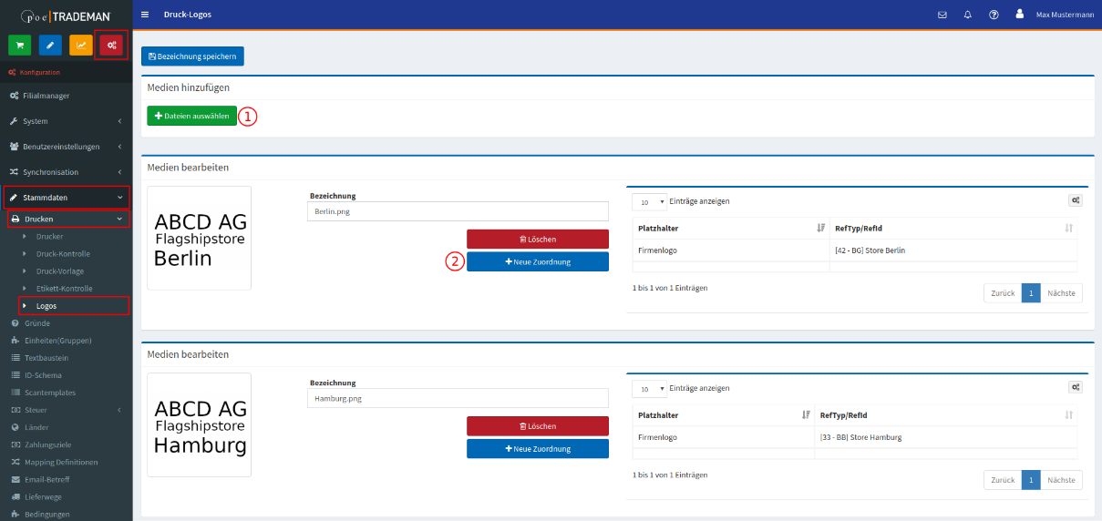
Task: Click the Berlin.png Bezeichnung input field
Action: coord(458,211)
